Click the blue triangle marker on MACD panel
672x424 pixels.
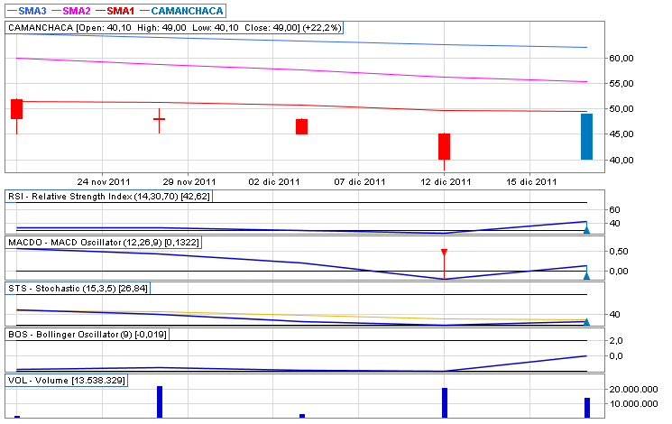point(586,275)
